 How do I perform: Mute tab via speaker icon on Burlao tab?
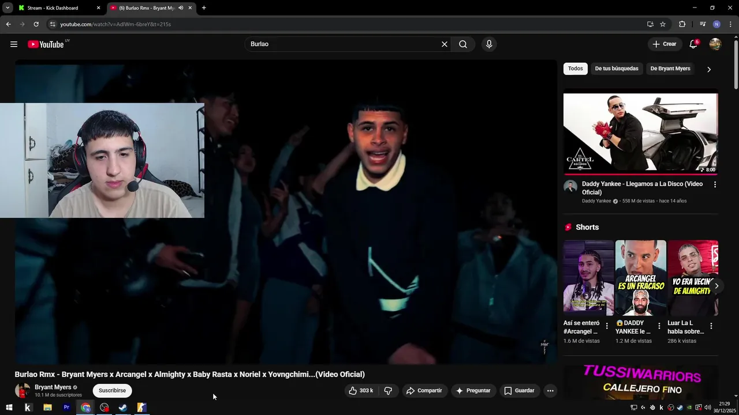point(181,8)
